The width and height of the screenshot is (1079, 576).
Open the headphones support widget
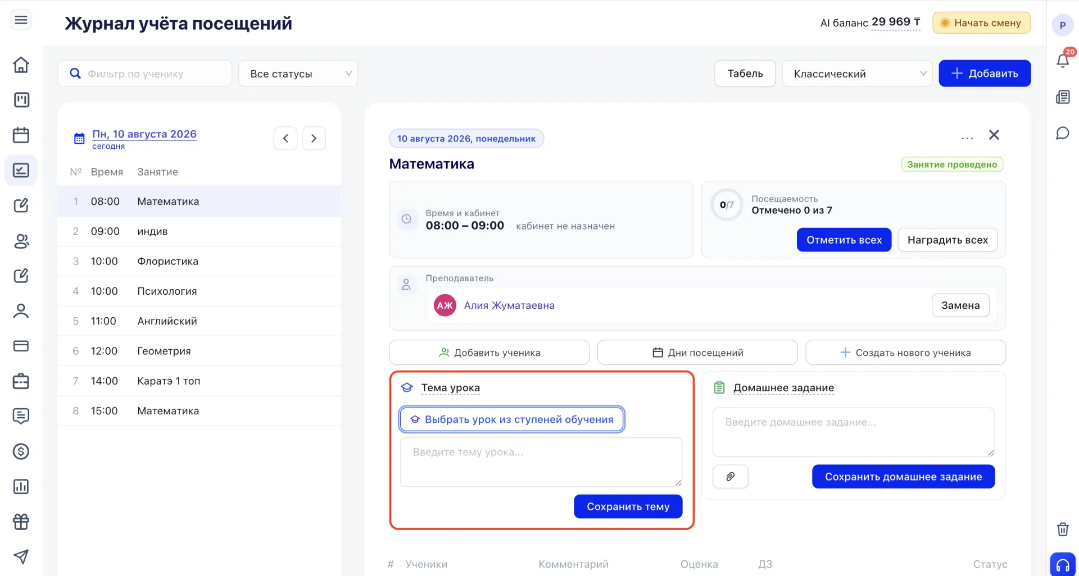point(1063,565)
